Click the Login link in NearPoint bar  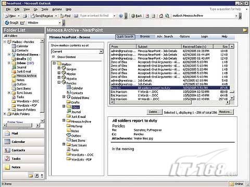click(x=204, y=36)
